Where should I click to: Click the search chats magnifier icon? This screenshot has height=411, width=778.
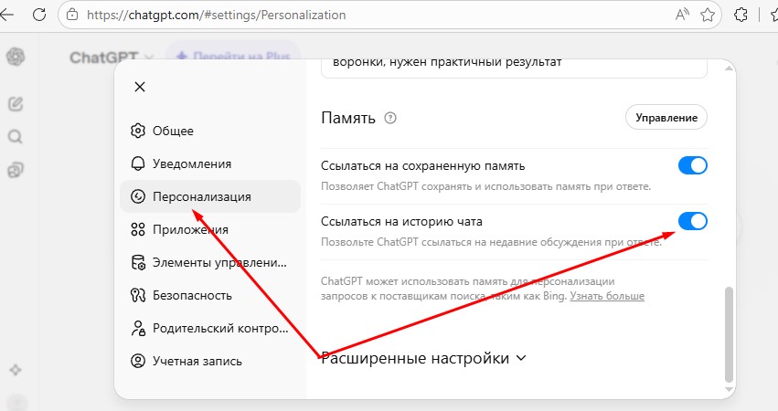pyautogui.click(x=16, y=136)
